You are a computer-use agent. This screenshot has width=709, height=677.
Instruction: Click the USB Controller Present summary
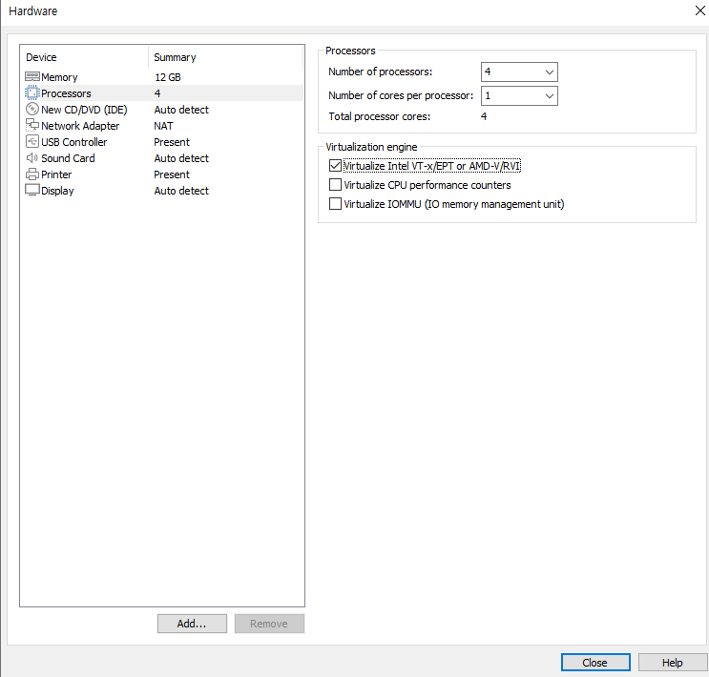pyautogui.click(x=172, y=142)
